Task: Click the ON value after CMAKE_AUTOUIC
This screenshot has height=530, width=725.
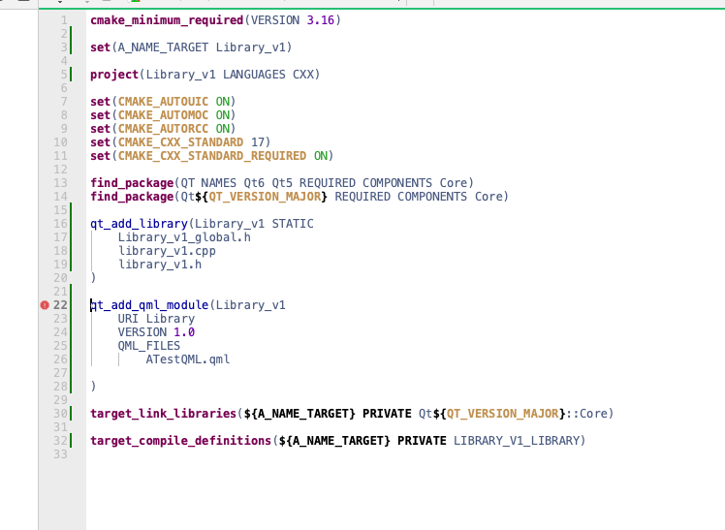Action: 222,102
